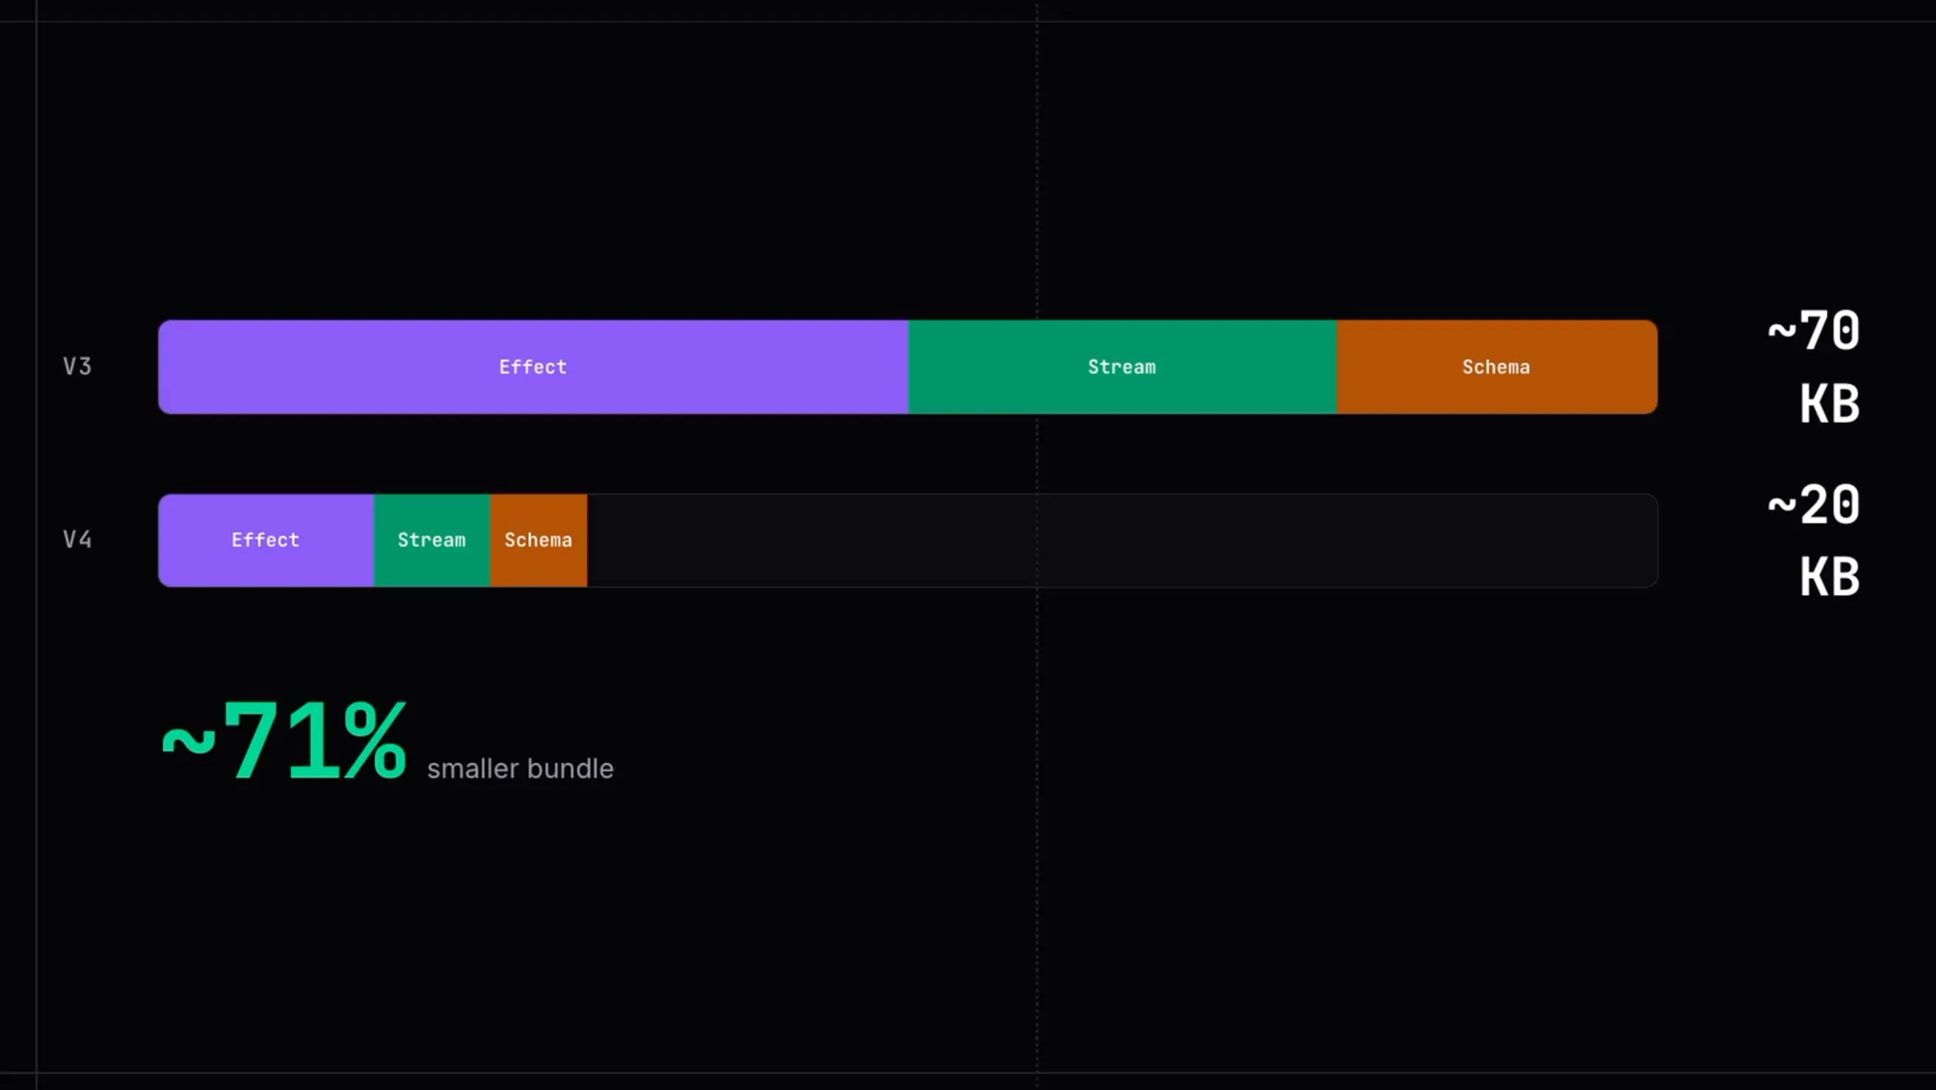
Task: Click the purple Effect segment in the V3 bar
Action: pos(533,367)
